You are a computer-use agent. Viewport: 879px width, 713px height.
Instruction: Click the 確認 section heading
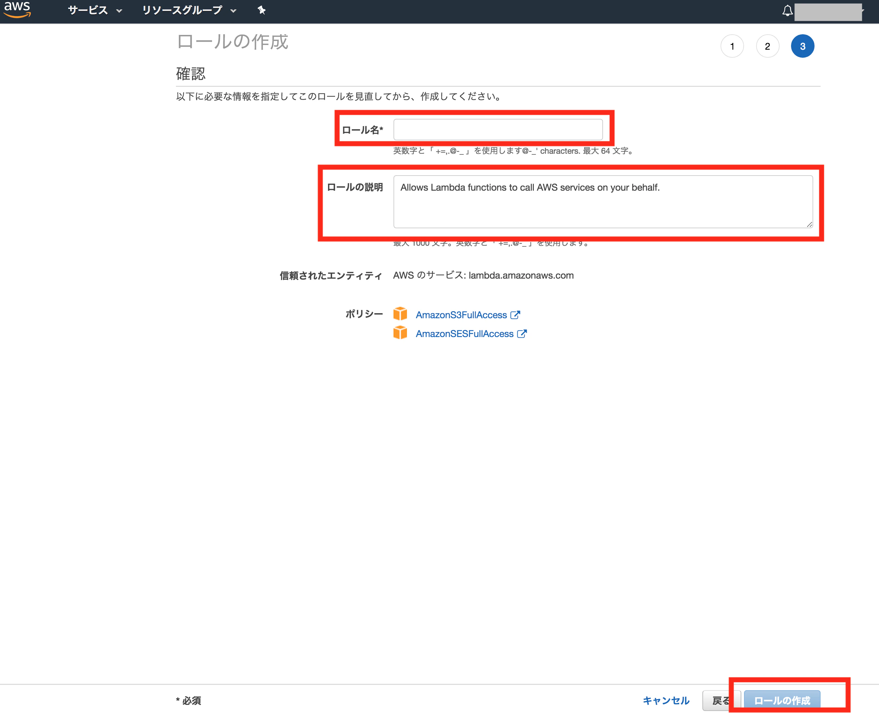pos(191,74)
